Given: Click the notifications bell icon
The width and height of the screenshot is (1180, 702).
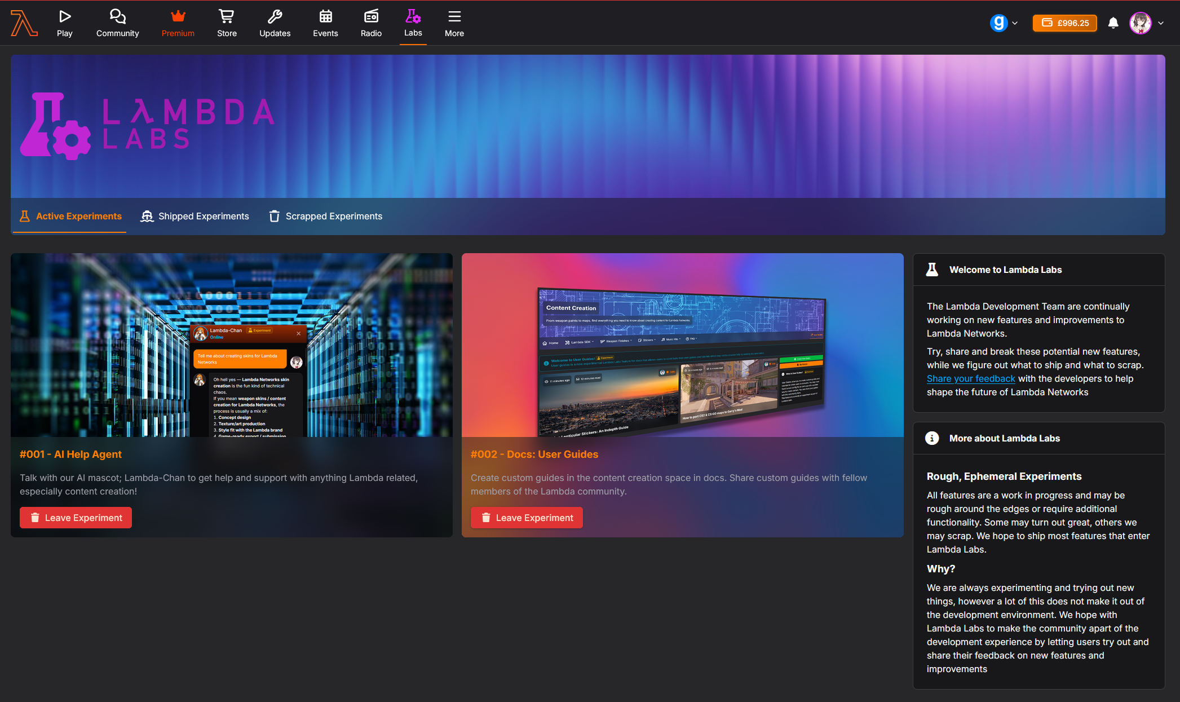Looking at the screenshot, I should pyautogui.click(x=1113, y=23).
